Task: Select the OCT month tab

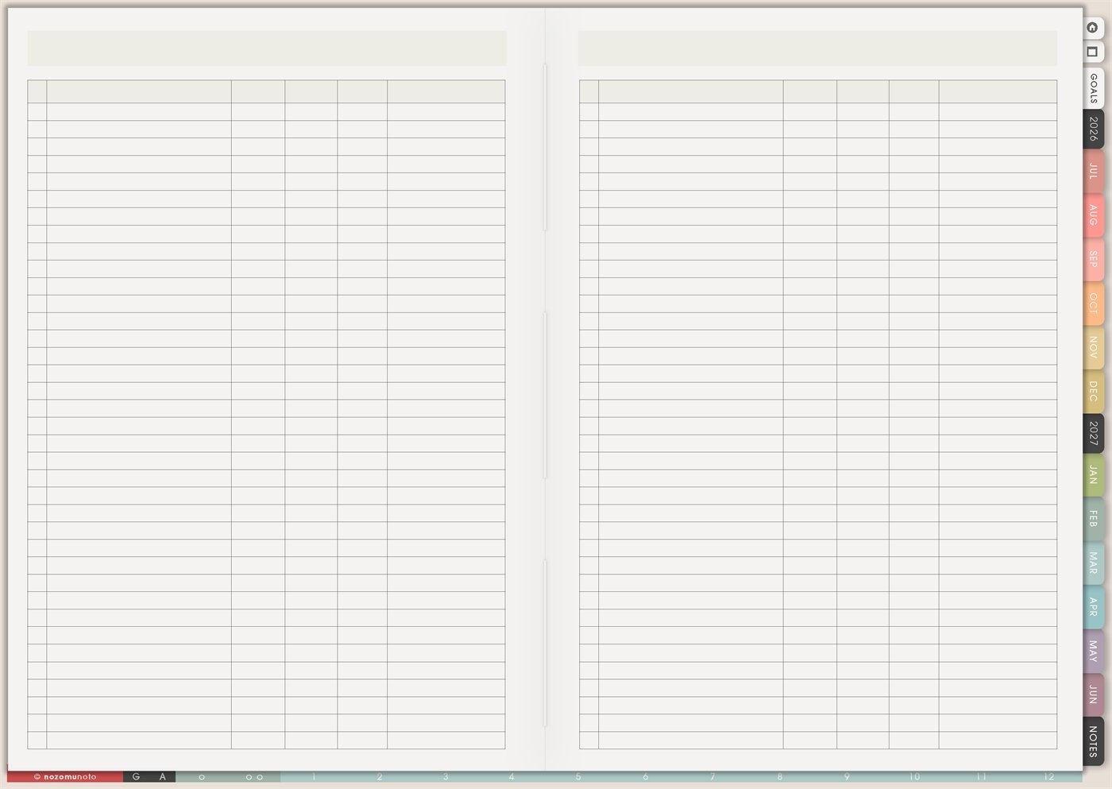Action: pyautogui.click(x=1093, y=303)
